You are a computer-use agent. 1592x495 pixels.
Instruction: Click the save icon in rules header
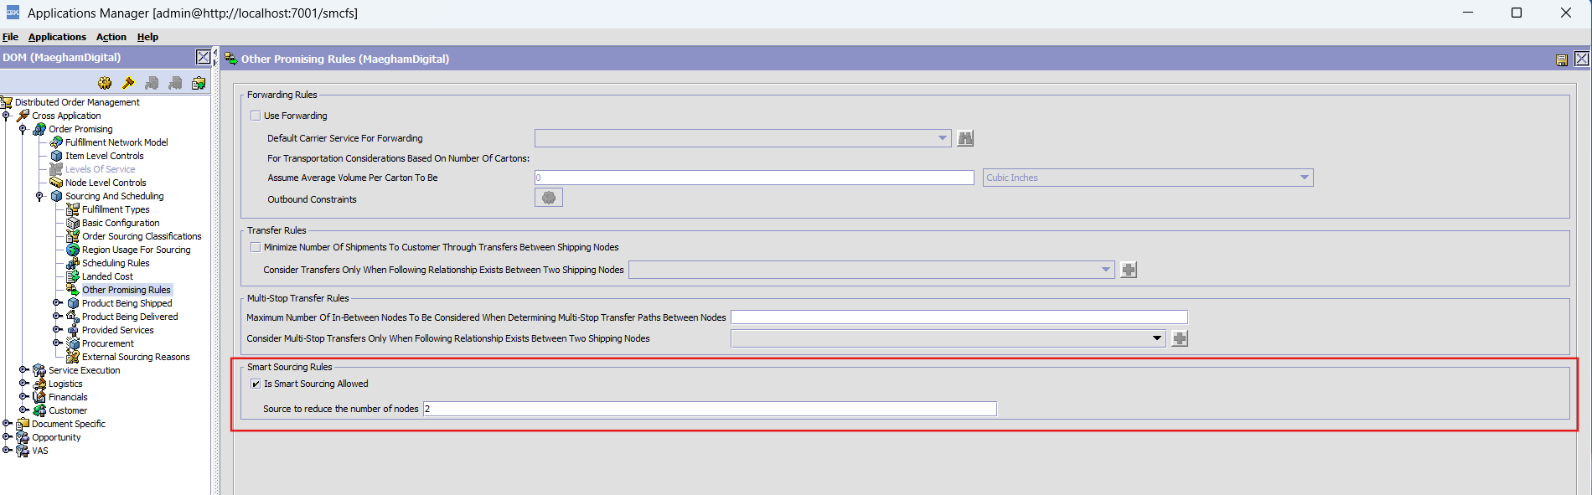pos(1561,59)
